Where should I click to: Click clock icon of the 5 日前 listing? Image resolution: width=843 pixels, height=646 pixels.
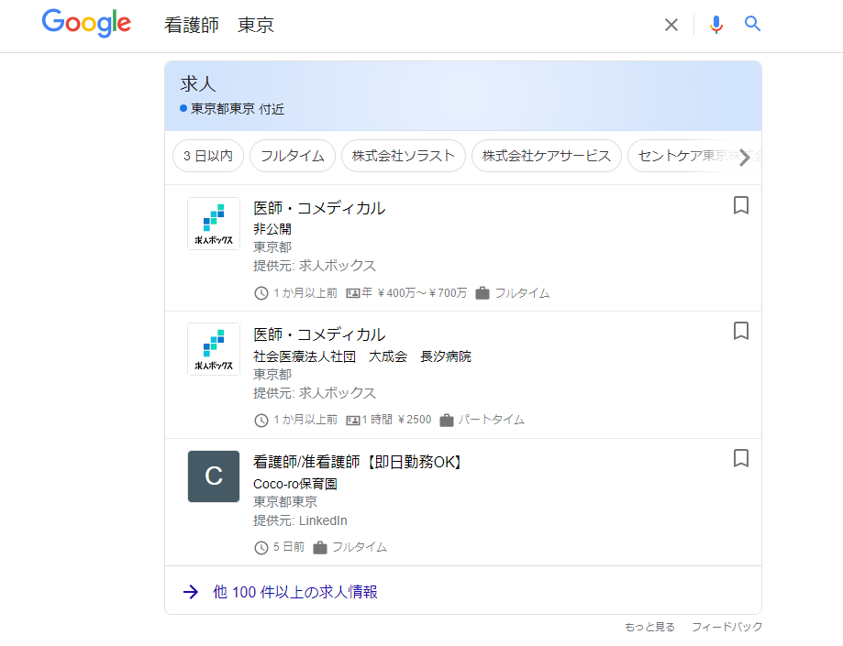click(261, 548)
